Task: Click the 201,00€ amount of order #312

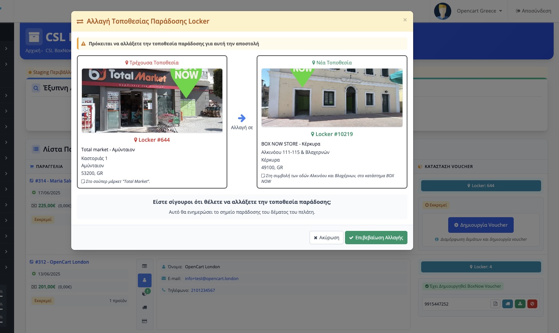Action: click(47, 287)
